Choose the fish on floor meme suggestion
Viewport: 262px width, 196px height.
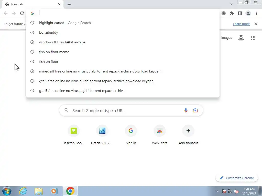123,52
